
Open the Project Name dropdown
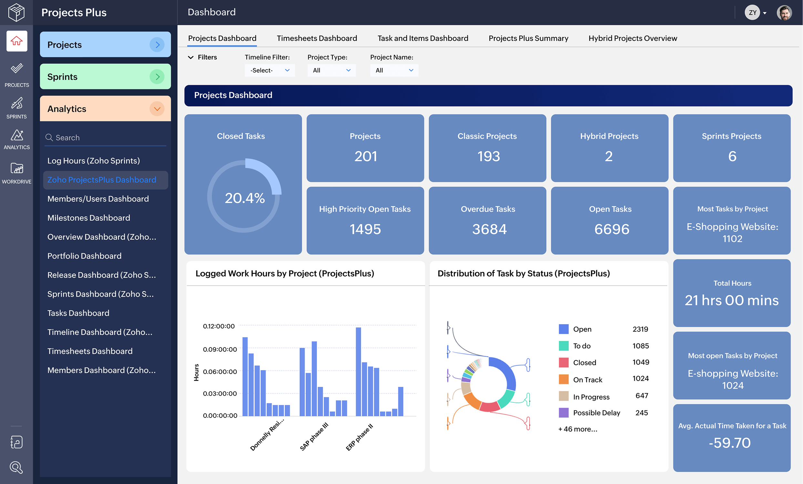(394, 70)
